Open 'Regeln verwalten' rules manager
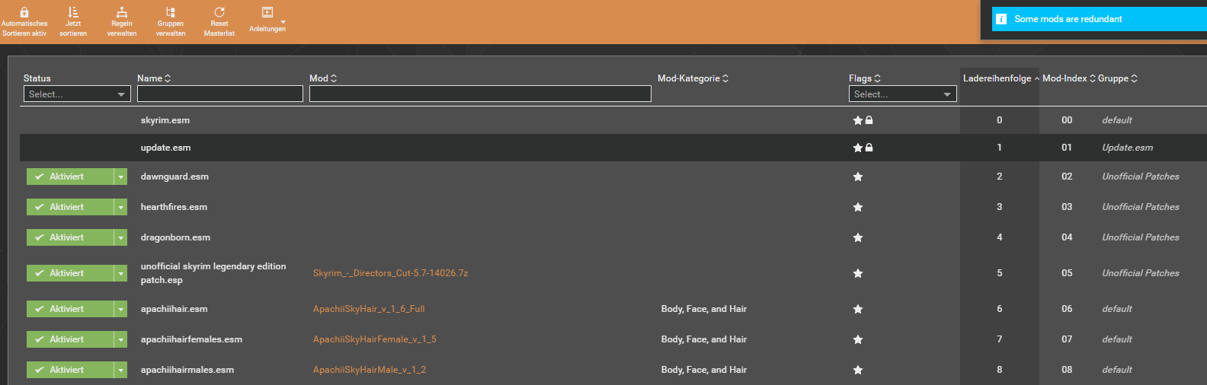1207x385 pixels. click(x=122, y=13)
